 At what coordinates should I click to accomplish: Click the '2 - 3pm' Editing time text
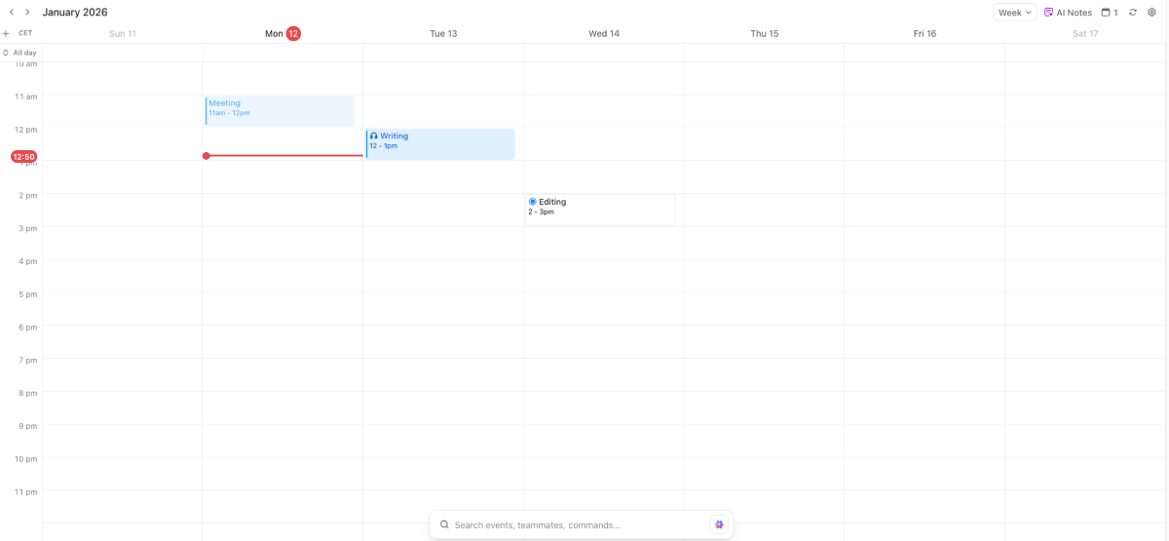(542, 212)
